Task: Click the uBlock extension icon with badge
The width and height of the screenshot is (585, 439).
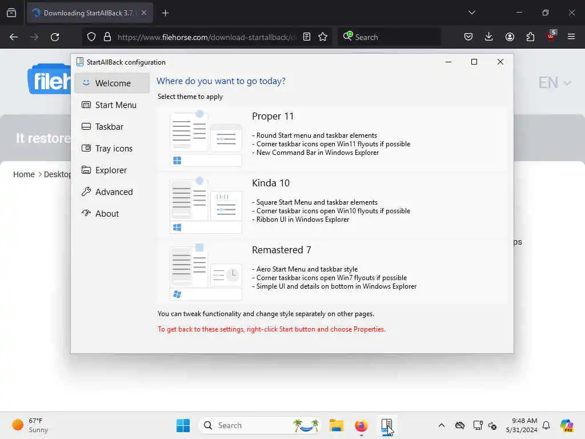Action: [551, 36]
